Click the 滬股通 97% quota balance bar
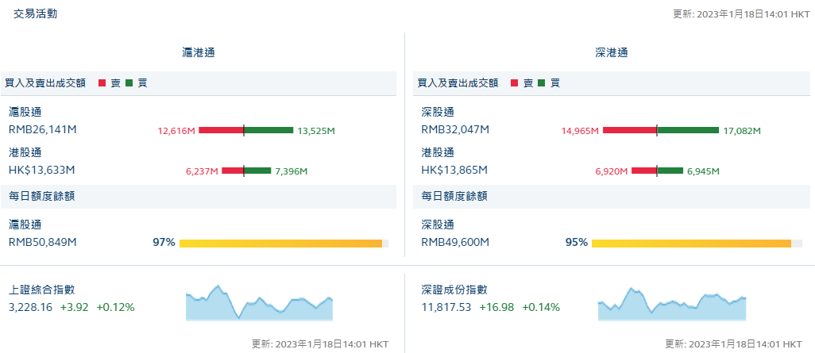 pos(280,243)
